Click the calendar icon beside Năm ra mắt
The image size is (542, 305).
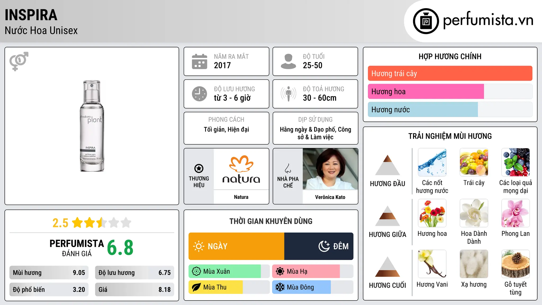pyautogui.click(x=200, y=61)
